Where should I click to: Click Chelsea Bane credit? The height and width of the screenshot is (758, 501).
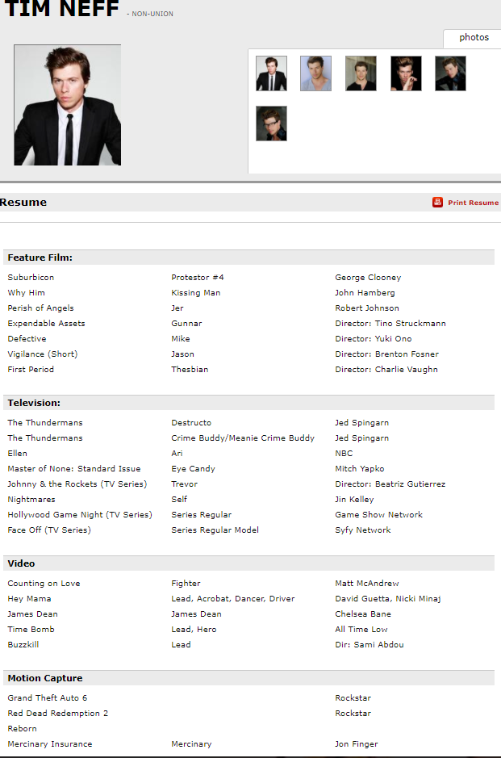[363, 614]
